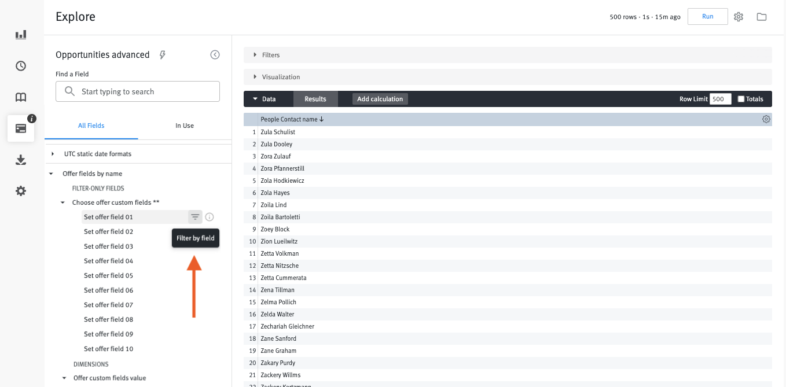Expand the Visualization section
786x387 pixels.
[x=281, y=76]
